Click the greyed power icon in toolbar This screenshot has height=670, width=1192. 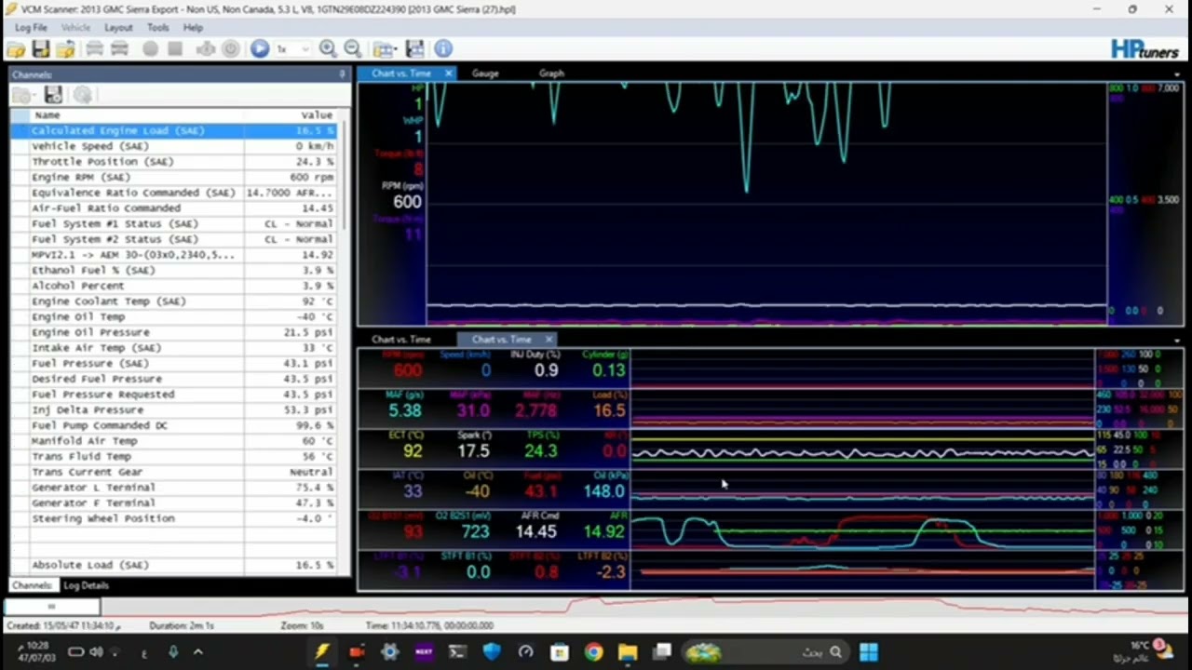coord(230,48)
